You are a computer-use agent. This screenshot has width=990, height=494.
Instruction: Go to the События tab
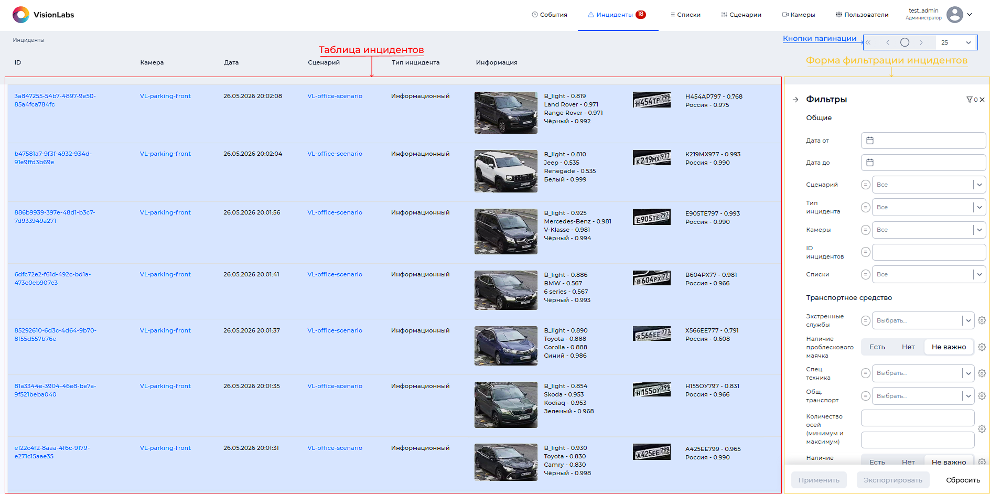(x=550, y=15)
